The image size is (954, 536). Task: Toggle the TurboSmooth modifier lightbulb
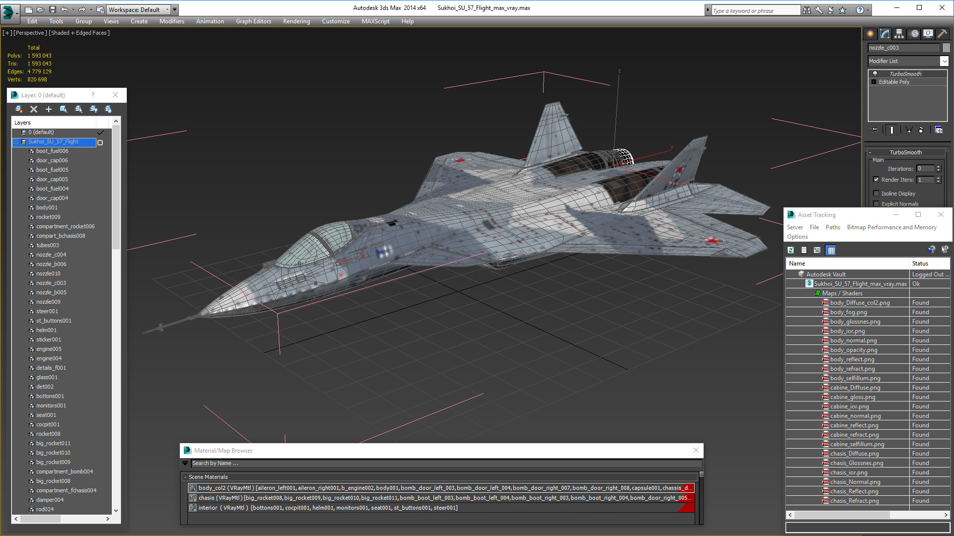(x=875, y=73)
